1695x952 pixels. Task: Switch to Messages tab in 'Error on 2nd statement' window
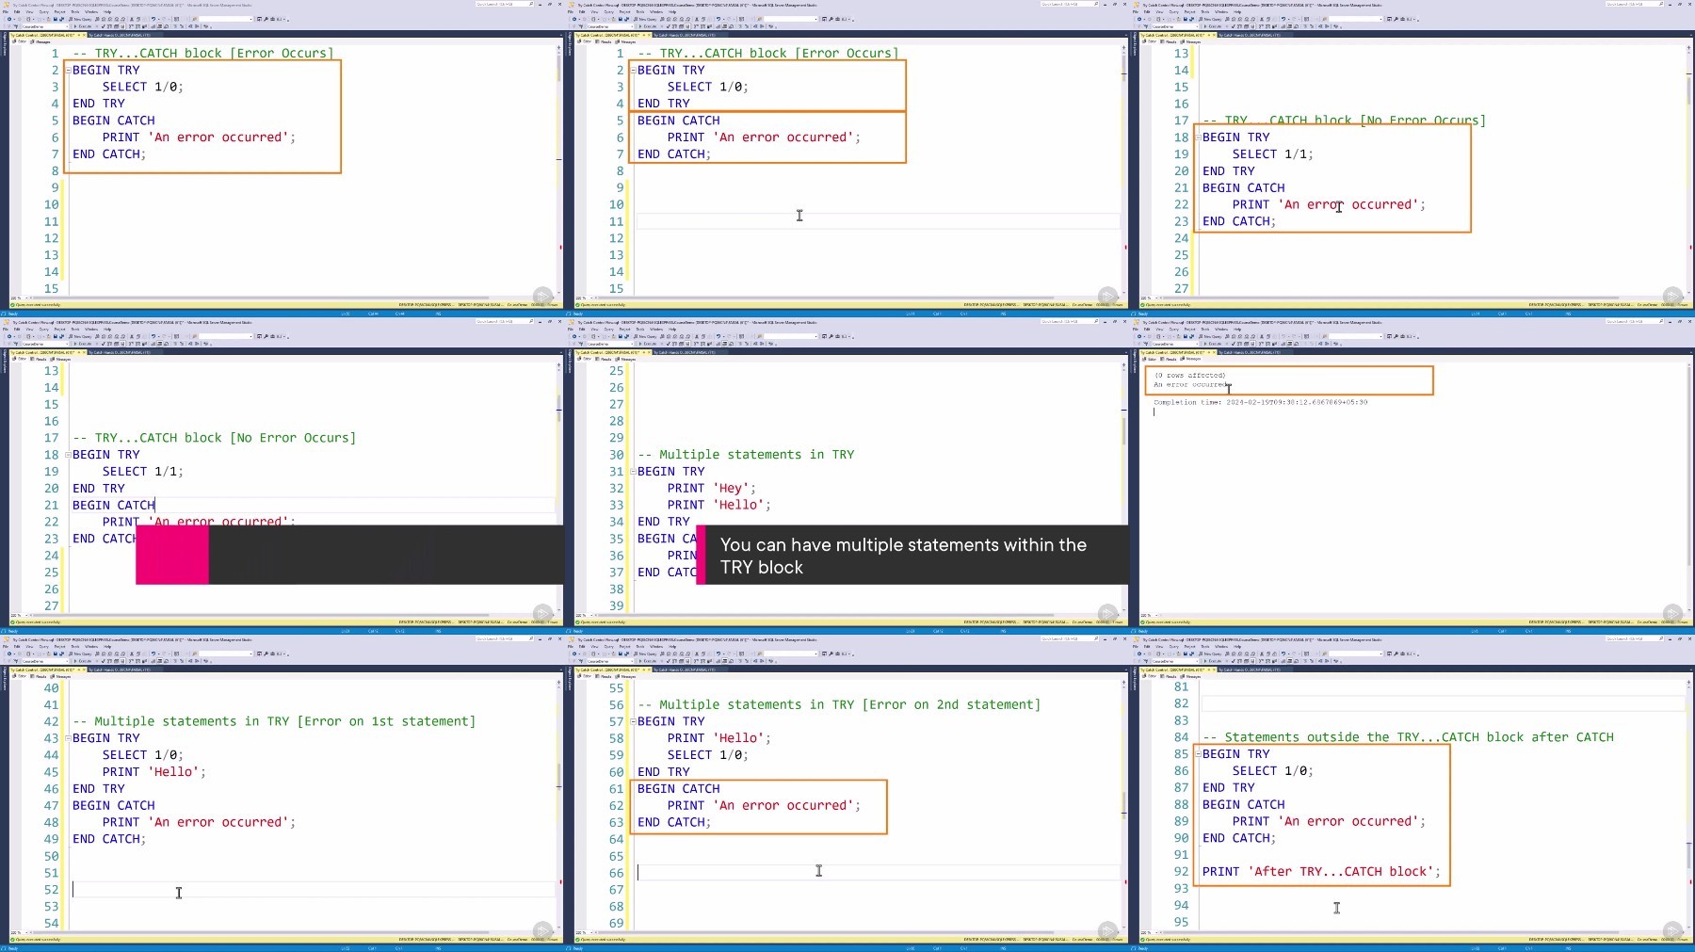[626, 676]
